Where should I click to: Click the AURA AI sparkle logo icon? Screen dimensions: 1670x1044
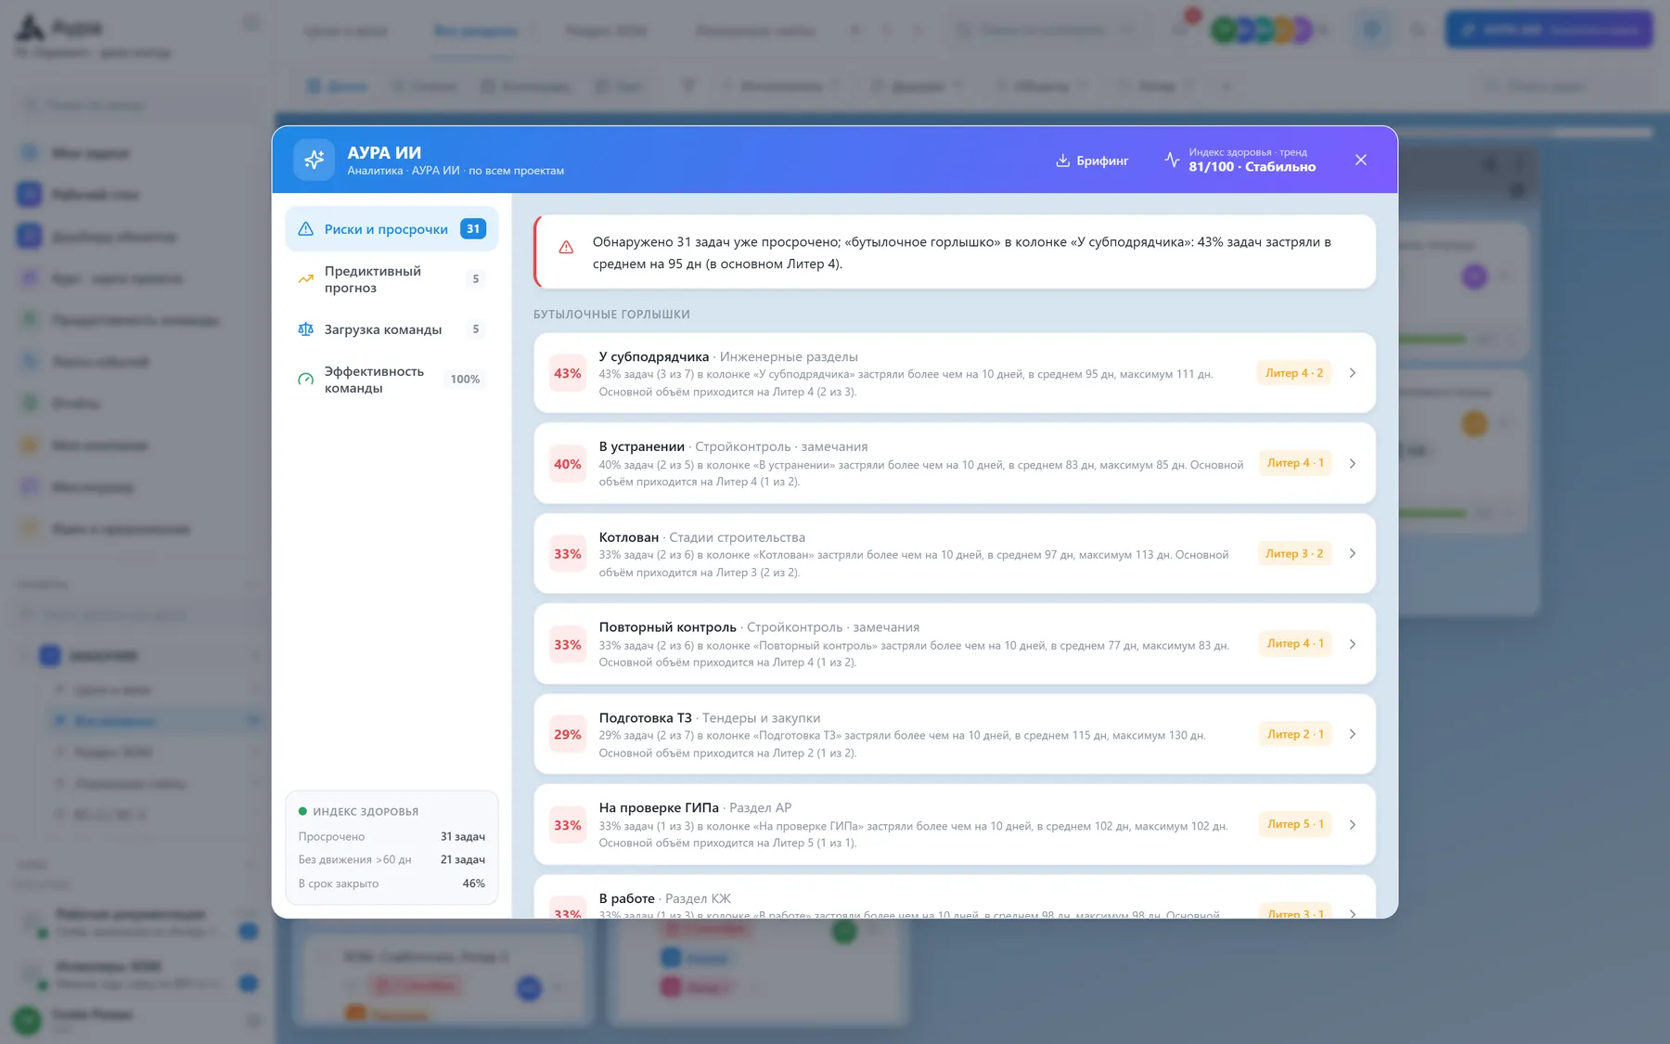click(314, 160)
